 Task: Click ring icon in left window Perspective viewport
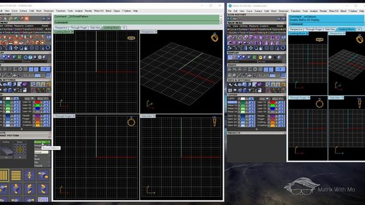(214, 37)
